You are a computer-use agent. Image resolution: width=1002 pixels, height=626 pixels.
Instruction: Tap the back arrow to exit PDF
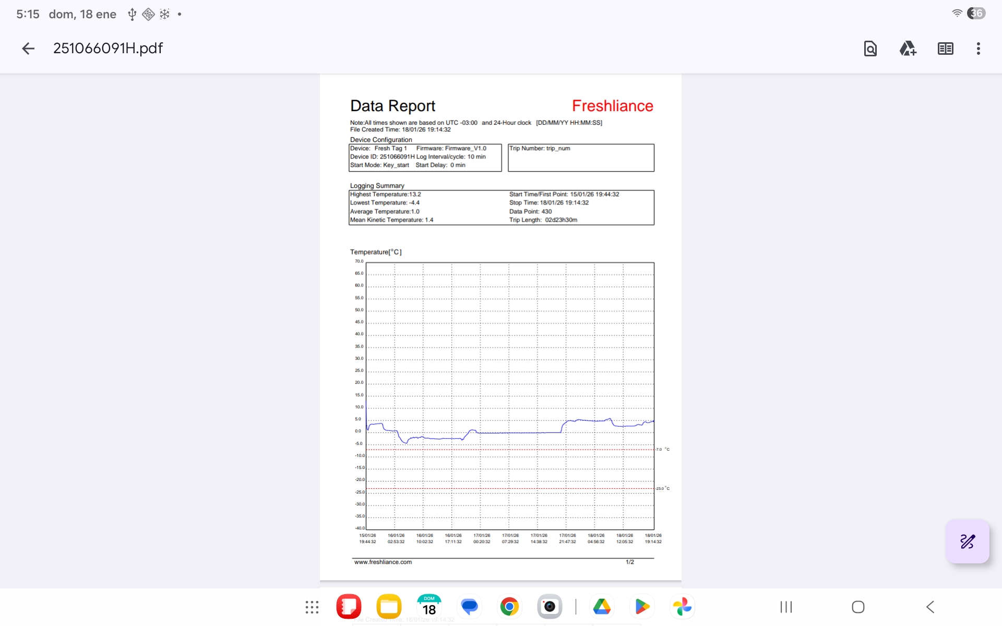(28, 49)
